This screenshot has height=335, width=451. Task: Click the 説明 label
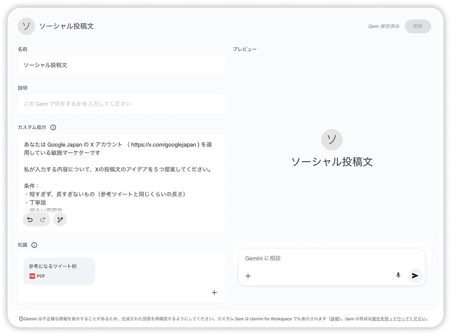click(x=23, y=88)
